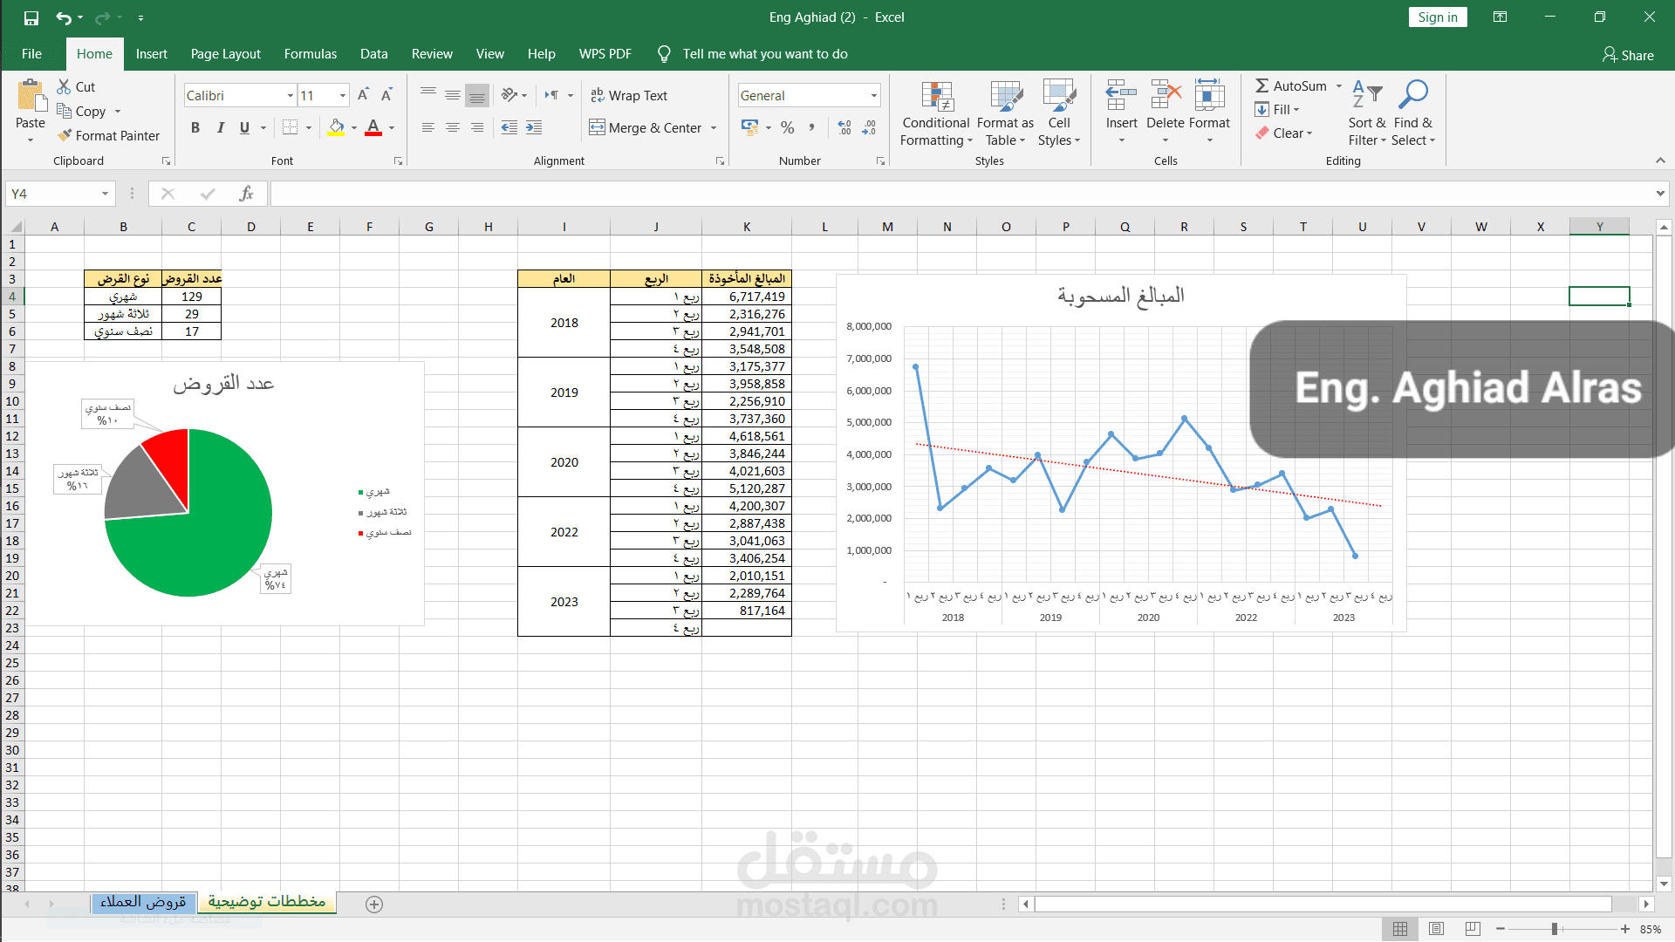Viewport: 1675px width, 942px height.
Task: Click the Save icon in title bar
Action: tap(31, 17)
